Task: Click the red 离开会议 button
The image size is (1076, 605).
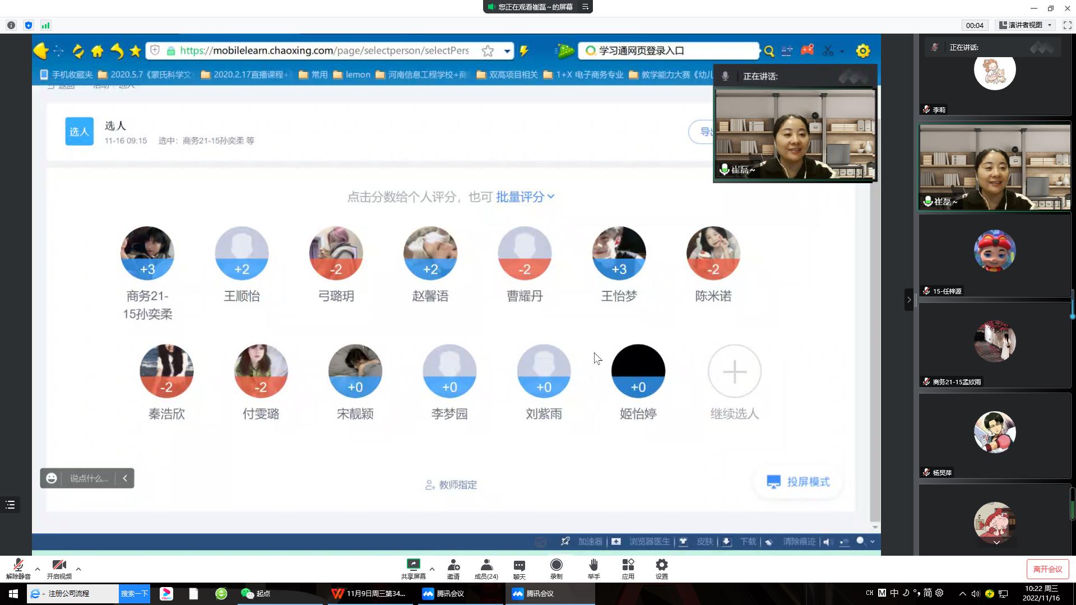Action: [x=1047, y=569]
